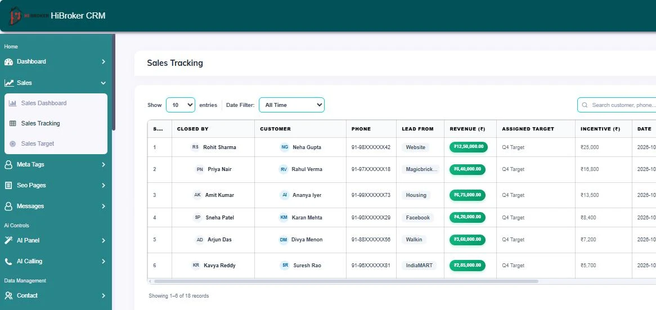
Task: Expand the Contact chevron
Action: point(104,296)
